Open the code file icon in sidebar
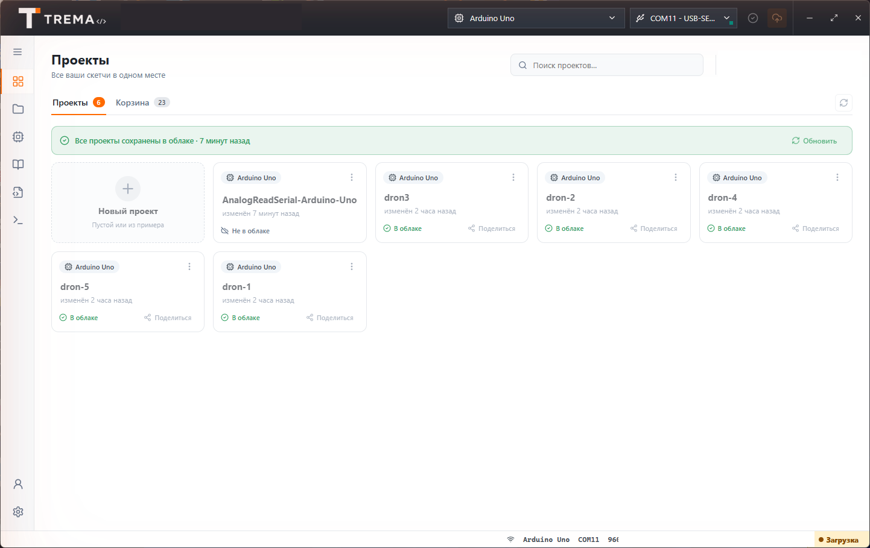 18,192
